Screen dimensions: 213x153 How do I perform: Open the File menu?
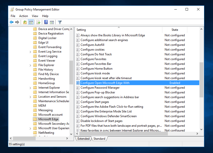coord(13,16)
